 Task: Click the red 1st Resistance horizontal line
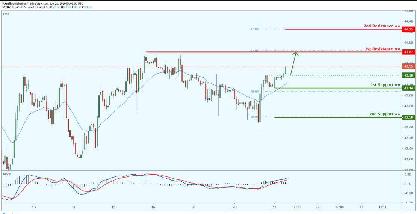pos(273,52)
